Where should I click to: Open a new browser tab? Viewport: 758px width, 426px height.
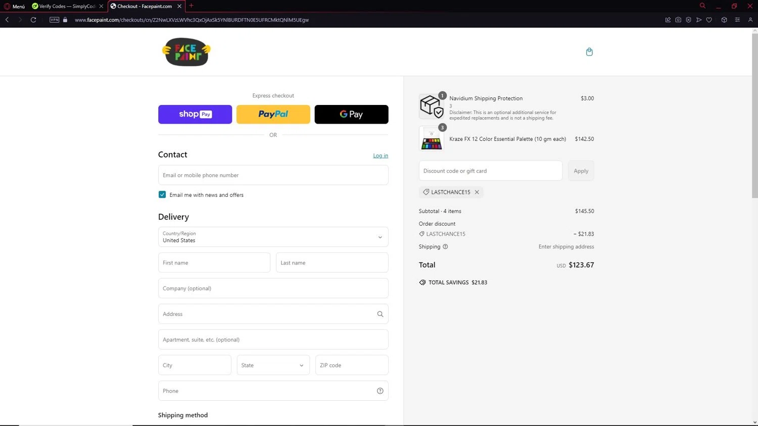pyautogui.click(x=191, y=6)
